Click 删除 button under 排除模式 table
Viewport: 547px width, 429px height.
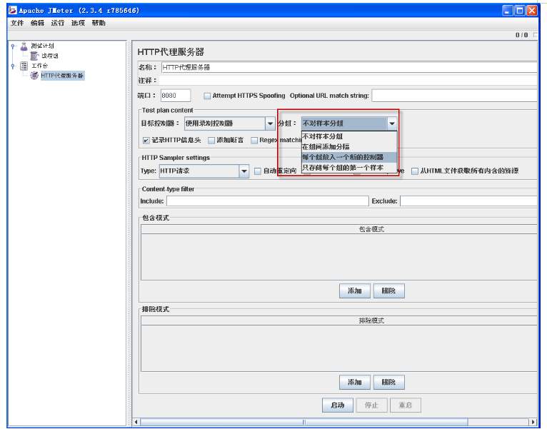389,383
